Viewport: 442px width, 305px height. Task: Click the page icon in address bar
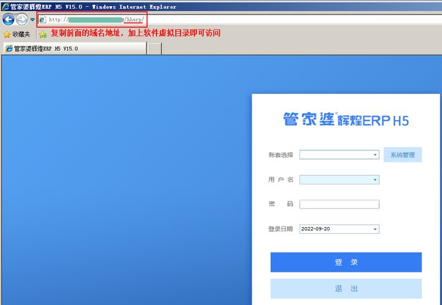42,20
